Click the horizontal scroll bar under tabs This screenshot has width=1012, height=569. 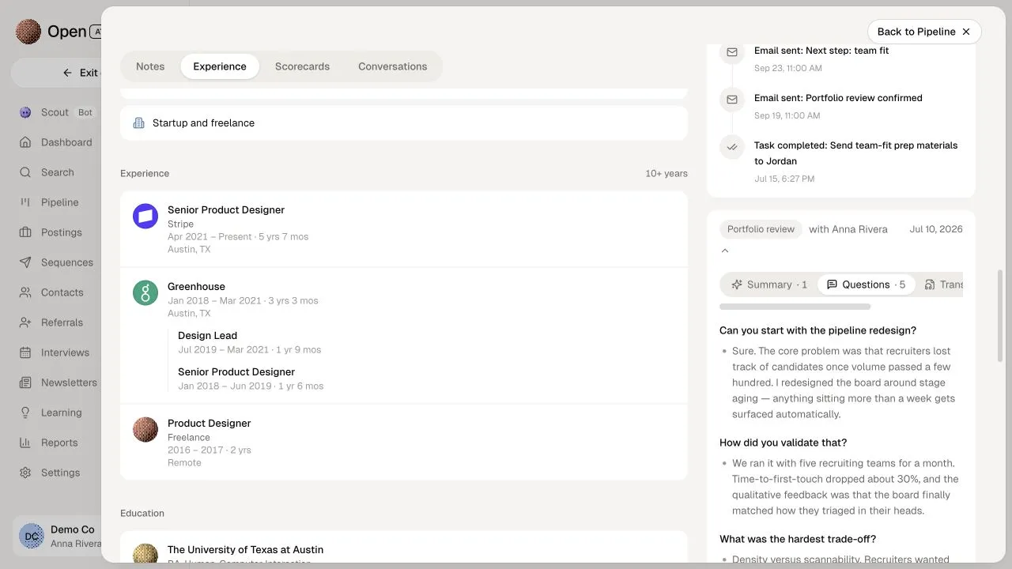coord(795,307)
